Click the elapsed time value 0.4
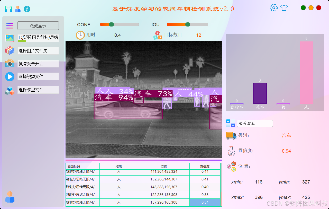The height and width of the screenshot is (209, 329). (x=117, y=35)
